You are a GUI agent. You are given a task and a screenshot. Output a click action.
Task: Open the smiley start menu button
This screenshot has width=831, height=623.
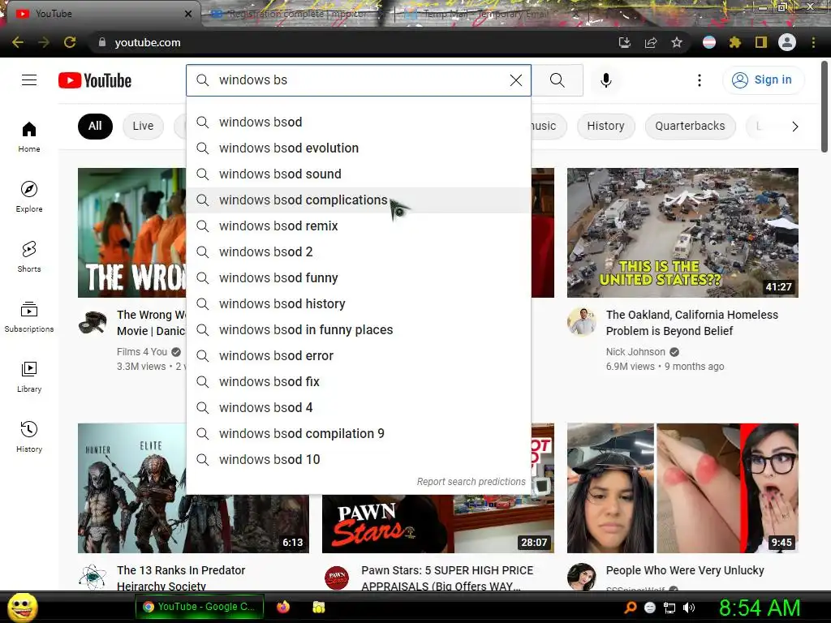pos(23,607)
